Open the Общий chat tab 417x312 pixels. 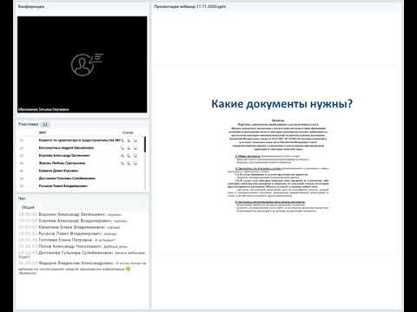[28, 207]
